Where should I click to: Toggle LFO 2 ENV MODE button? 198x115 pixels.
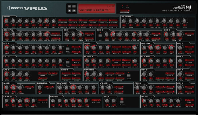coord(68,62)
